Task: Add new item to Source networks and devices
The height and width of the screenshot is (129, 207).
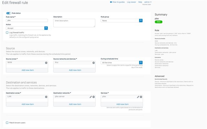Action: 75,70
